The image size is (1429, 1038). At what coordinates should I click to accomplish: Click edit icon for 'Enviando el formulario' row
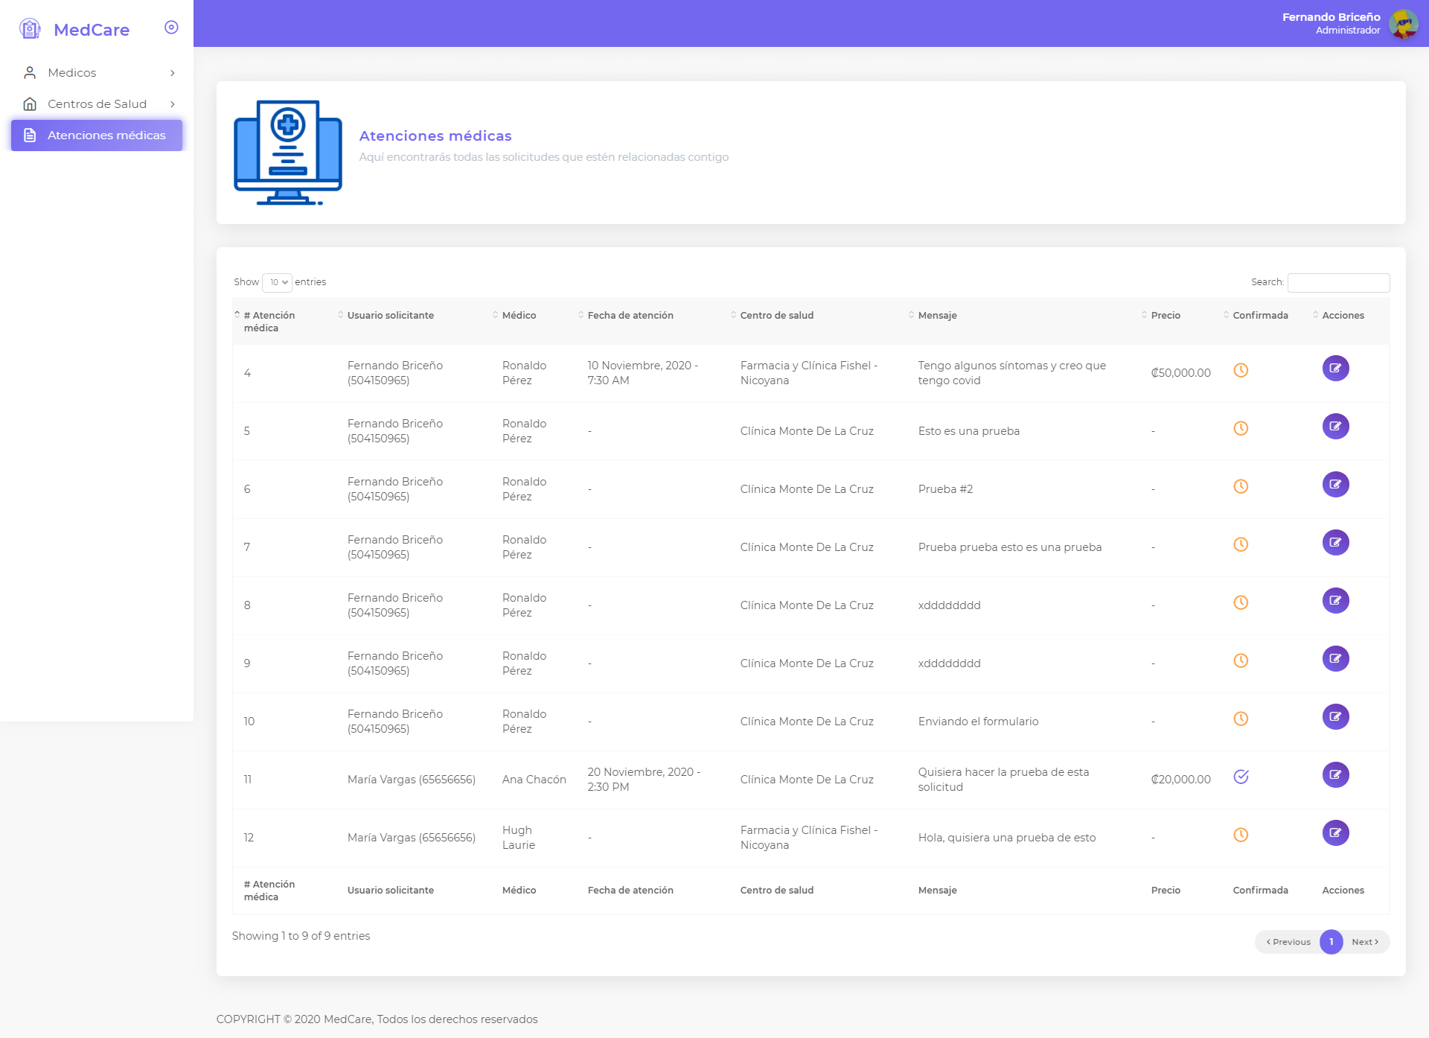[x=1335, y=717]
